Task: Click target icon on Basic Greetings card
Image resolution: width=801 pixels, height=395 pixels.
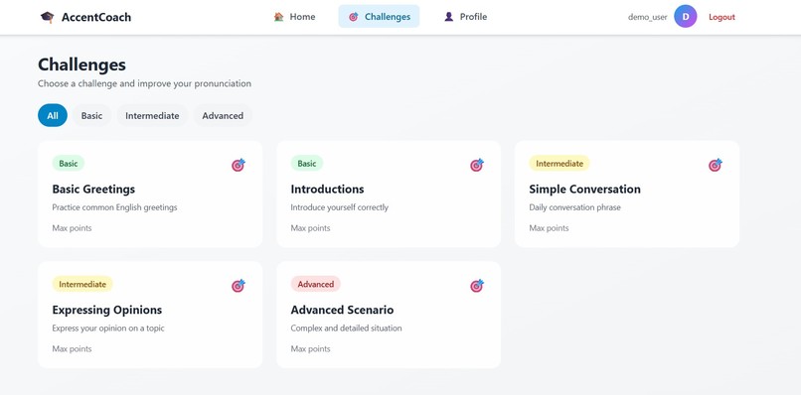Action: point(239,165)
